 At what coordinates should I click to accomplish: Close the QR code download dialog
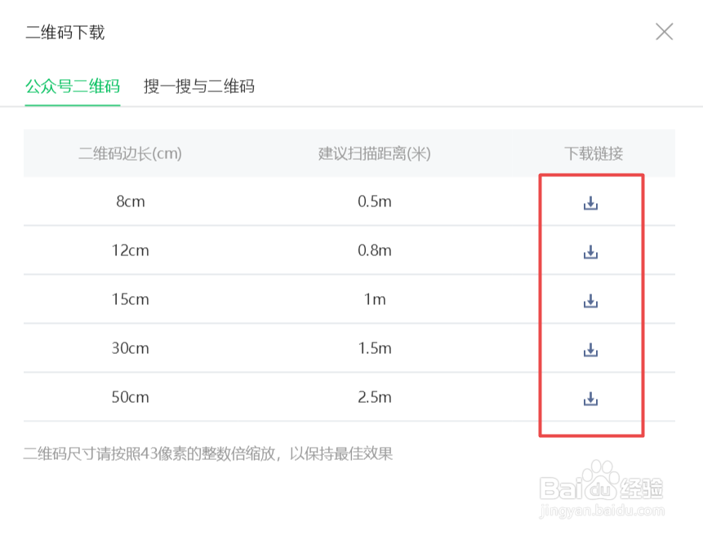click(x=665, y=32)
